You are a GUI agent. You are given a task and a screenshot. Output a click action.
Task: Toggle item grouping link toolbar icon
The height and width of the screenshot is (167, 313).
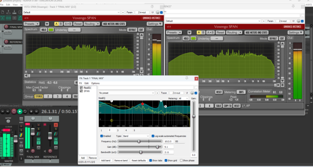click(8, 18)
